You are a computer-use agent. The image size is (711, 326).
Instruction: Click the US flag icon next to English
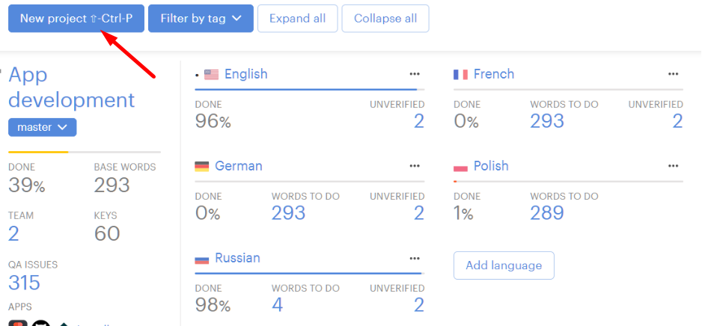point(211,75)
